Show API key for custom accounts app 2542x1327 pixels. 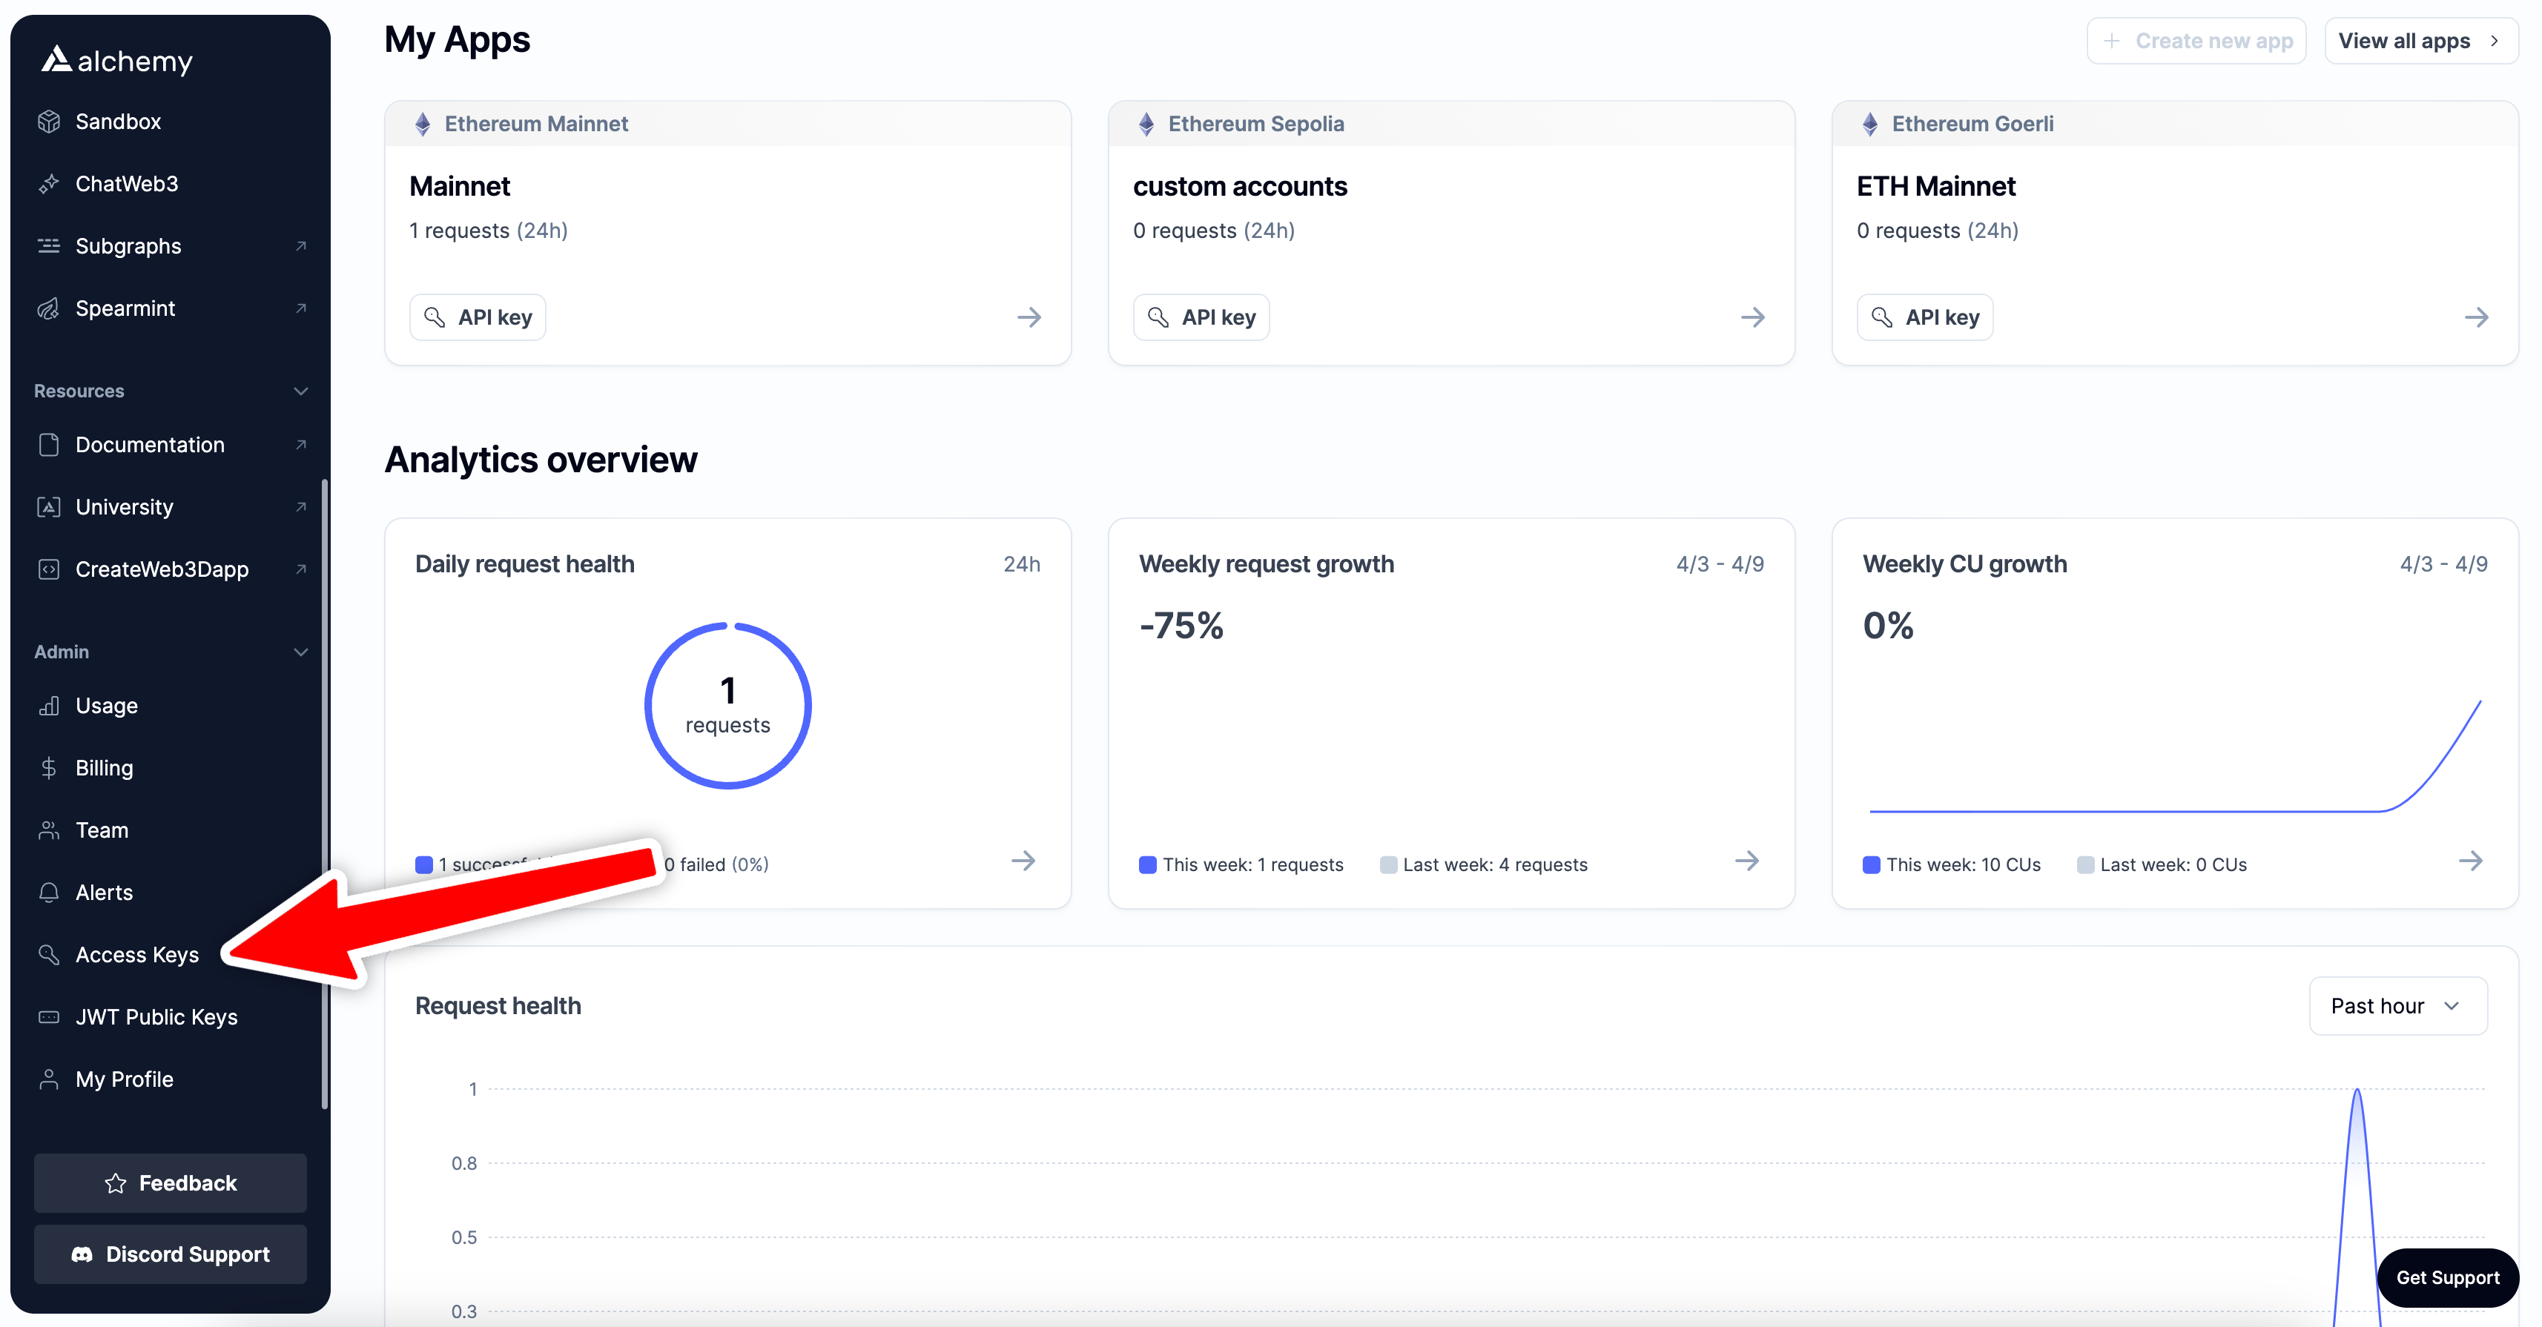1201,317
